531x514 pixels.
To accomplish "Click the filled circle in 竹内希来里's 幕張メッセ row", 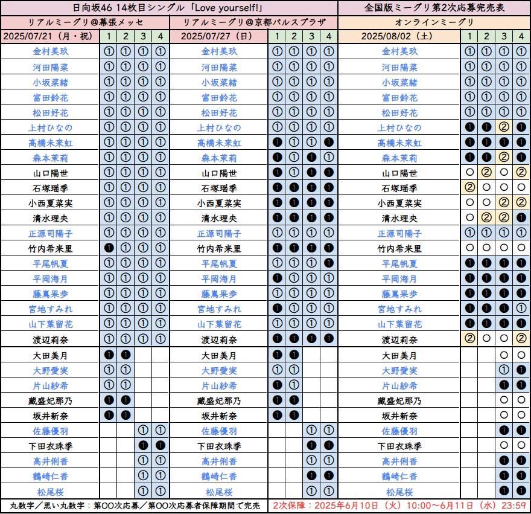I will point(109,248).
